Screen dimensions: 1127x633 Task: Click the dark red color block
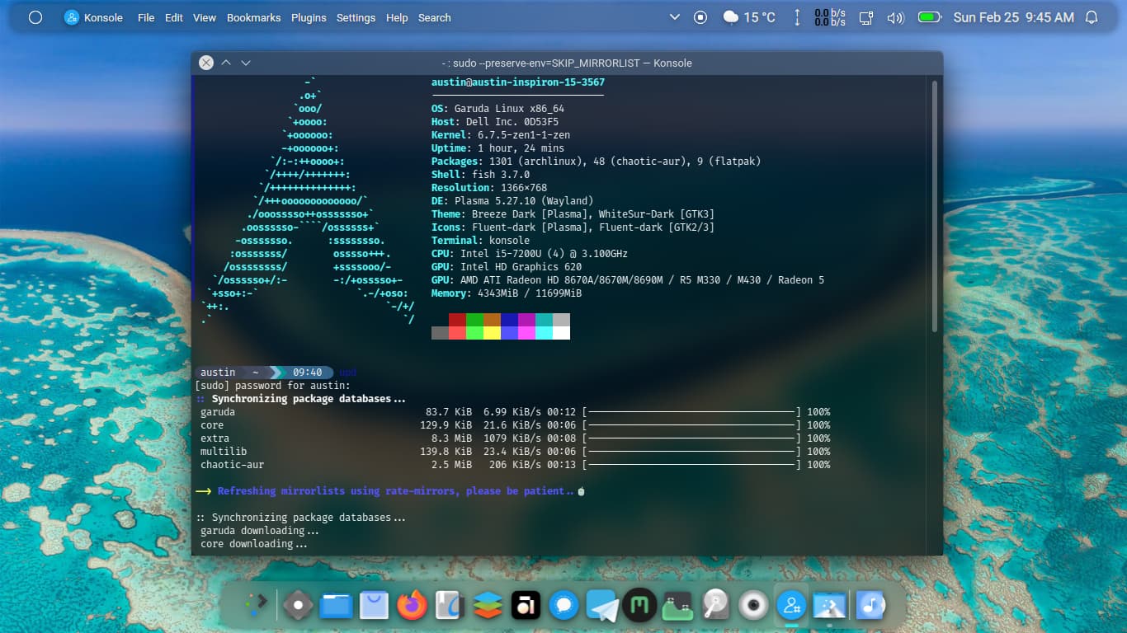tap(458, 320)
